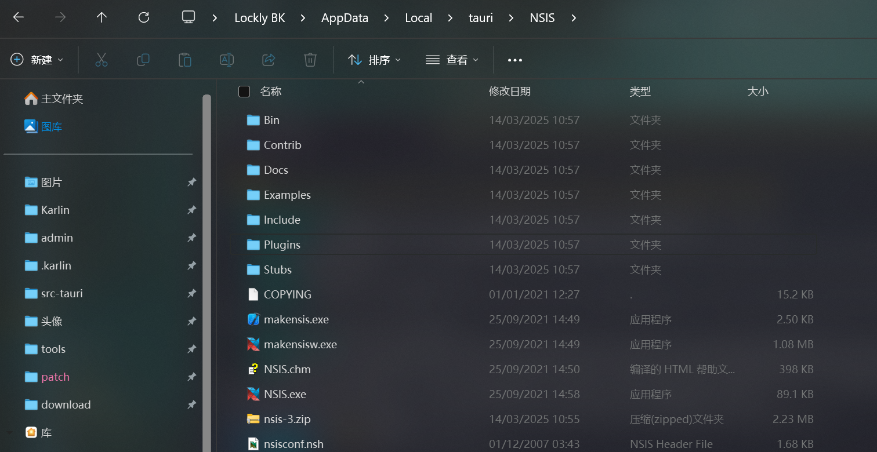Viewport: 877px width, 452px height.
Task: Click the nsisconf.nsh file icon
Action: 253,444
